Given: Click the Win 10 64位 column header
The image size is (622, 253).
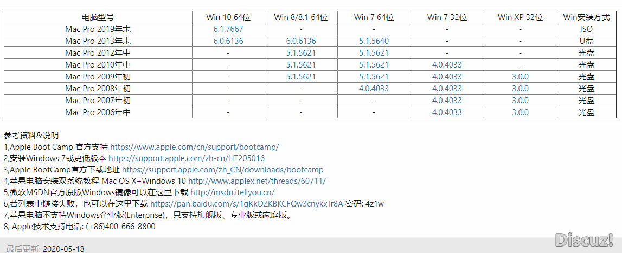Looking at the screenshot, I should (228, 17).
